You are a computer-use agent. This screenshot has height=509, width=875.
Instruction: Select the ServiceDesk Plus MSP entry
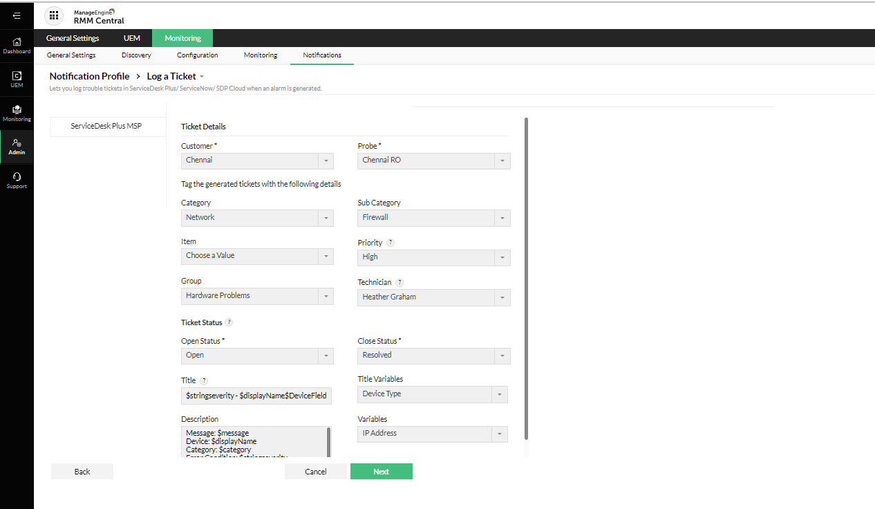[107, 126]
